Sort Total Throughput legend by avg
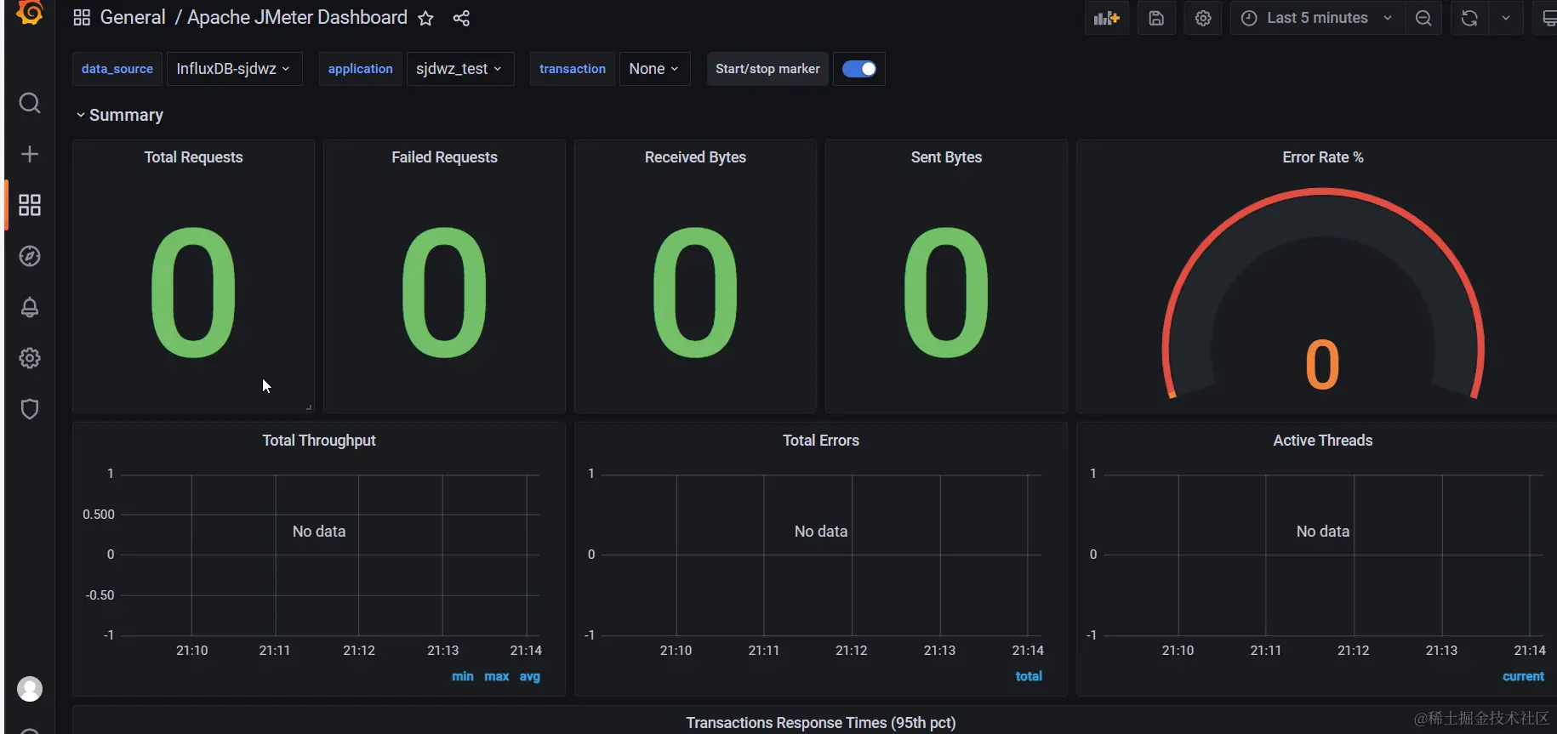 [530, 677]
